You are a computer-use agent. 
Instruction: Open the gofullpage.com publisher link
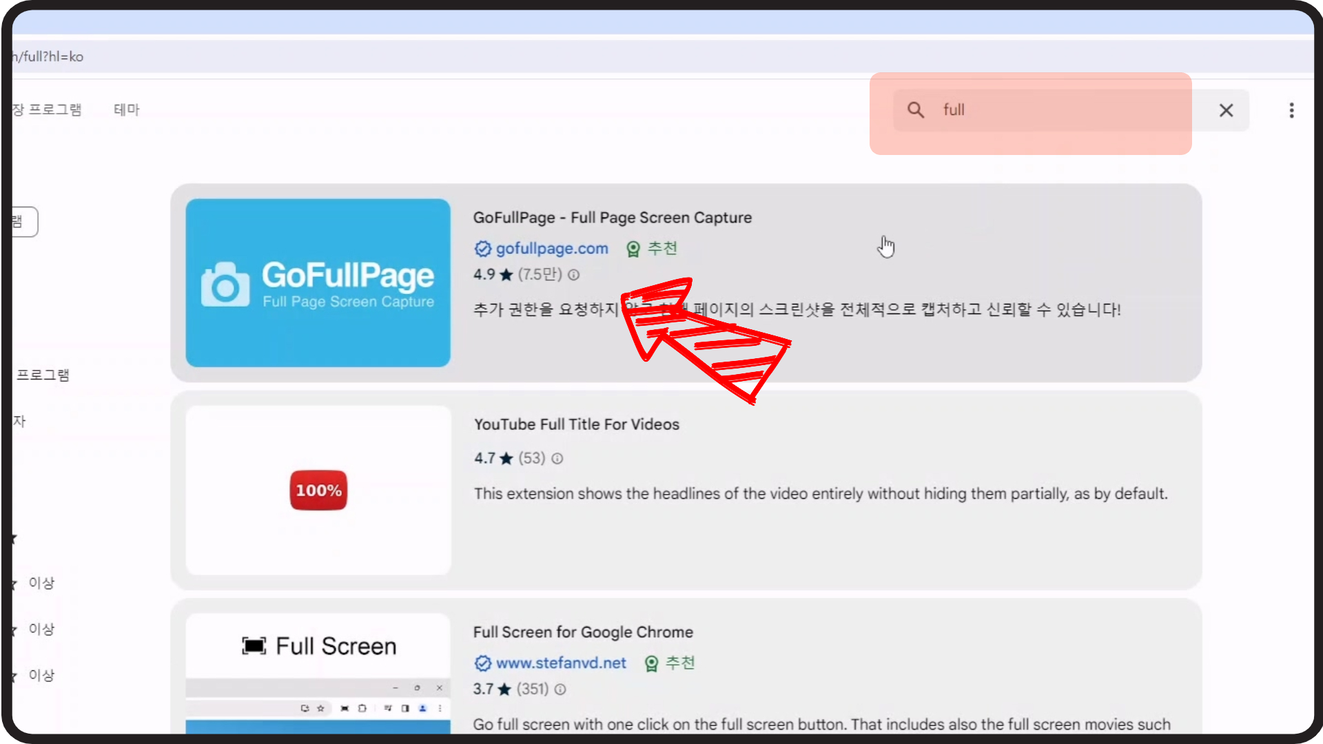[552, 249]
